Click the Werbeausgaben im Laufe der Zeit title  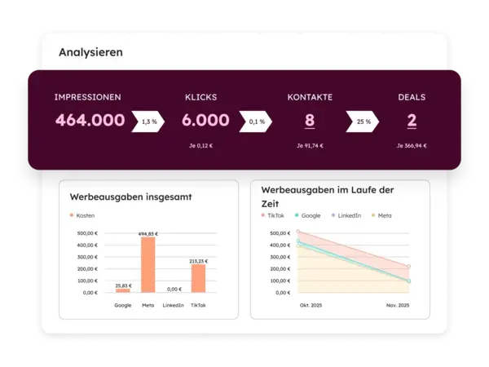coord(328,197)
